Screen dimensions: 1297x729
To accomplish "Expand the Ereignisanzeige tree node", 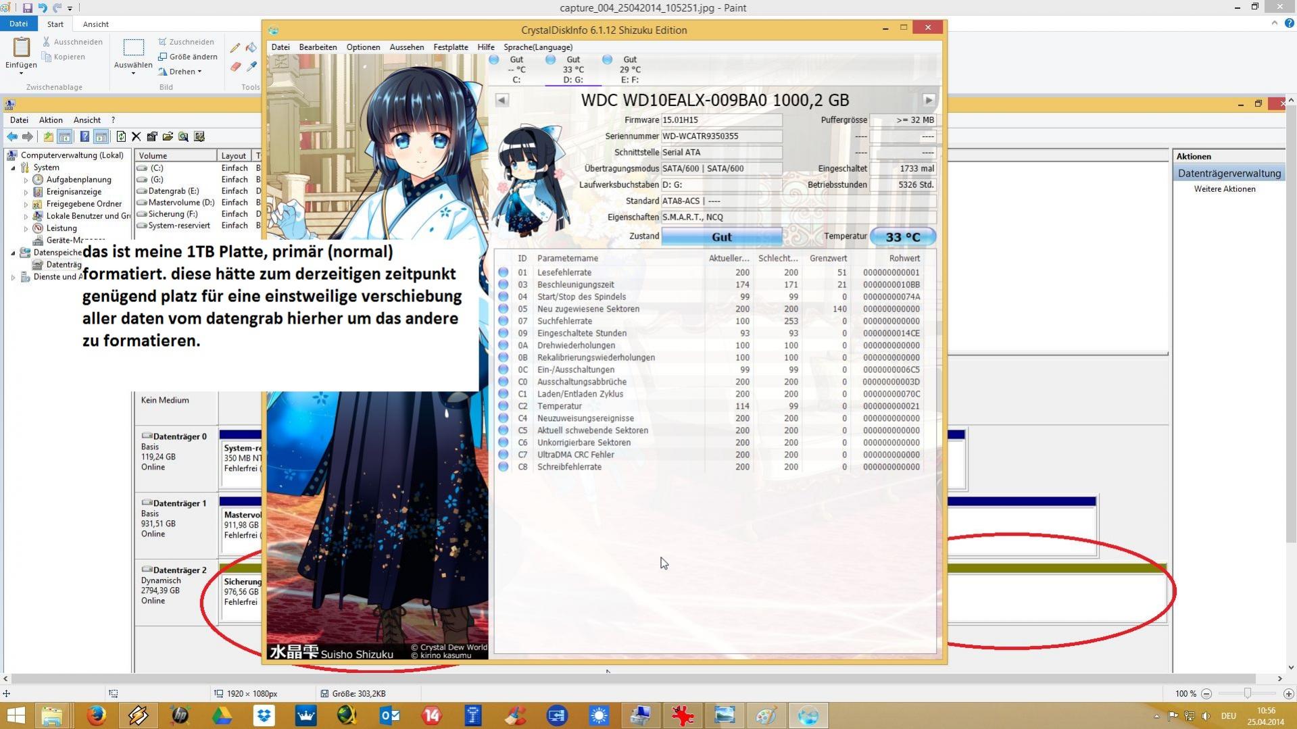I will [x=26, y=193].
